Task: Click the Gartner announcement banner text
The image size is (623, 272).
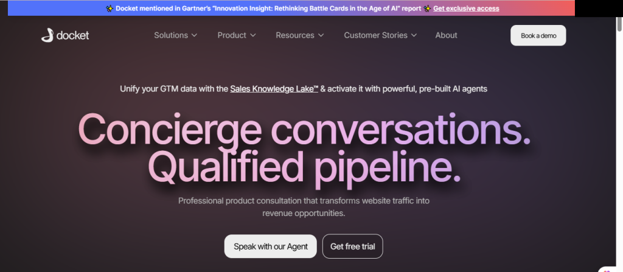Action: [268, 9]
